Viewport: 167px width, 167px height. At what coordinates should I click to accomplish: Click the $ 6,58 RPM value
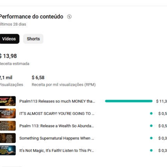coord(38,78)
